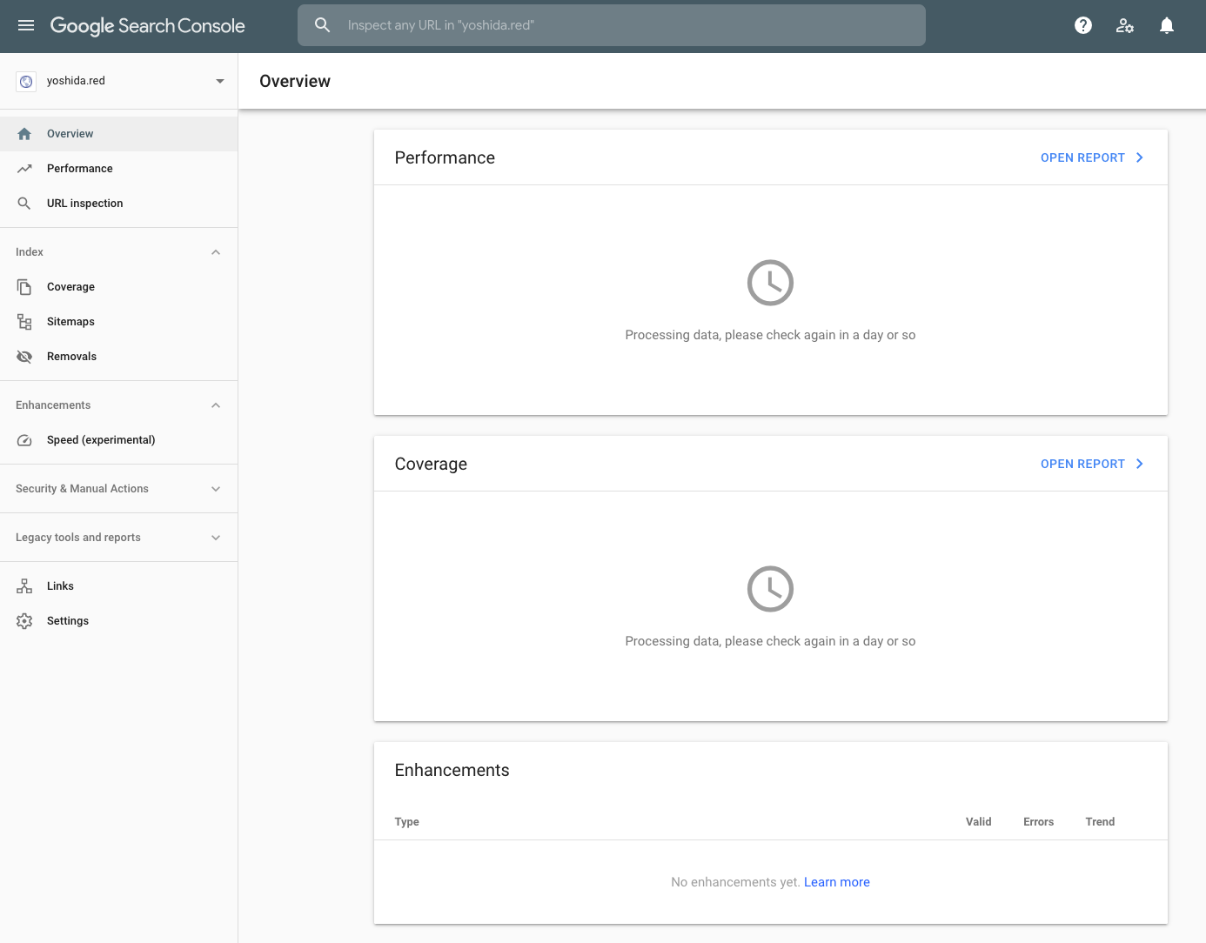Click the Performance card title
1206x943 pixels.
pos(445,157)
